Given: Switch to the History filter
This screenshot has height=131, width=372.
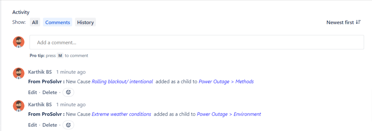Looking at the screenshot, I should pyautogui.click(x=86, y=22).
